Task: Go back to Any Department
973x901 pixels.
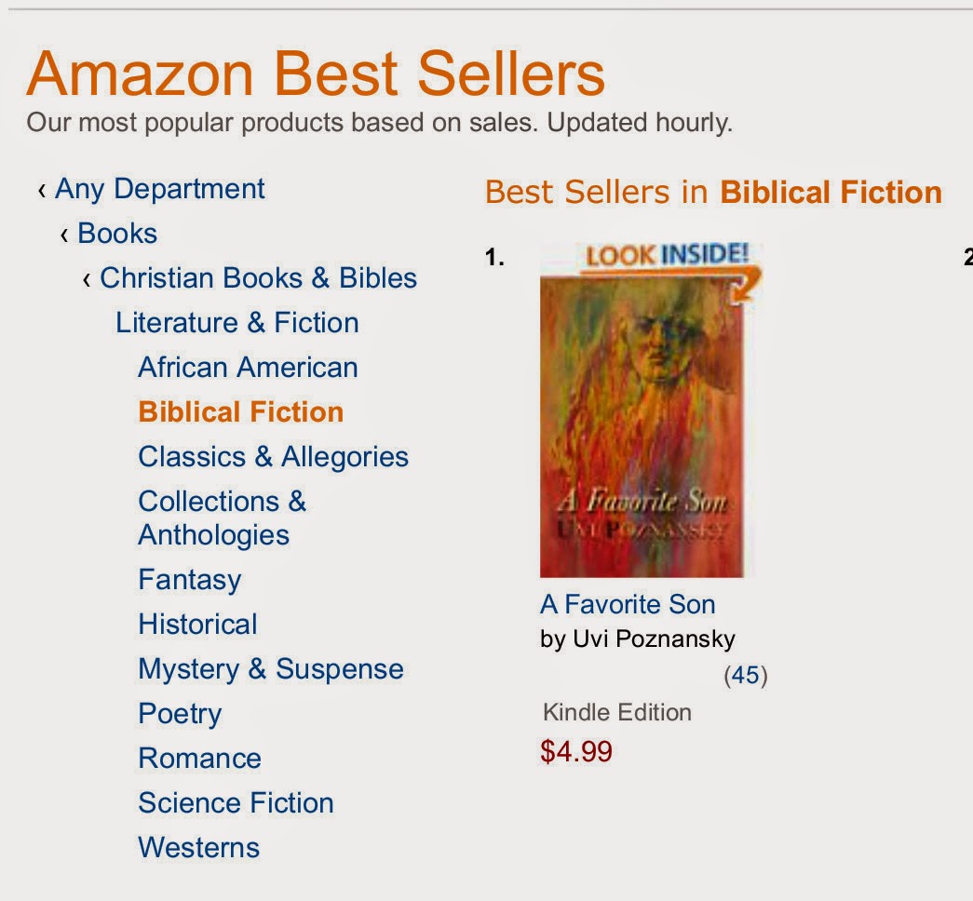Action: [x=159, y=189]
